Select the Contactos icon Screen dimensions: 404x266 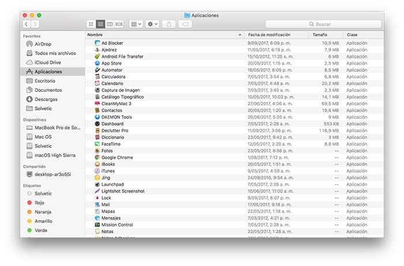(x=97, y=110)
